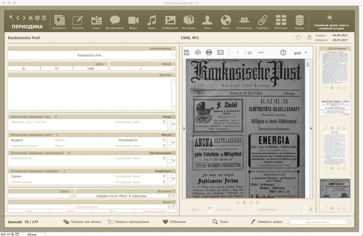
Task: Open the DEUTSCHER VEREIN IN TIFLIS thumbnail
Action: coord(335,108)
